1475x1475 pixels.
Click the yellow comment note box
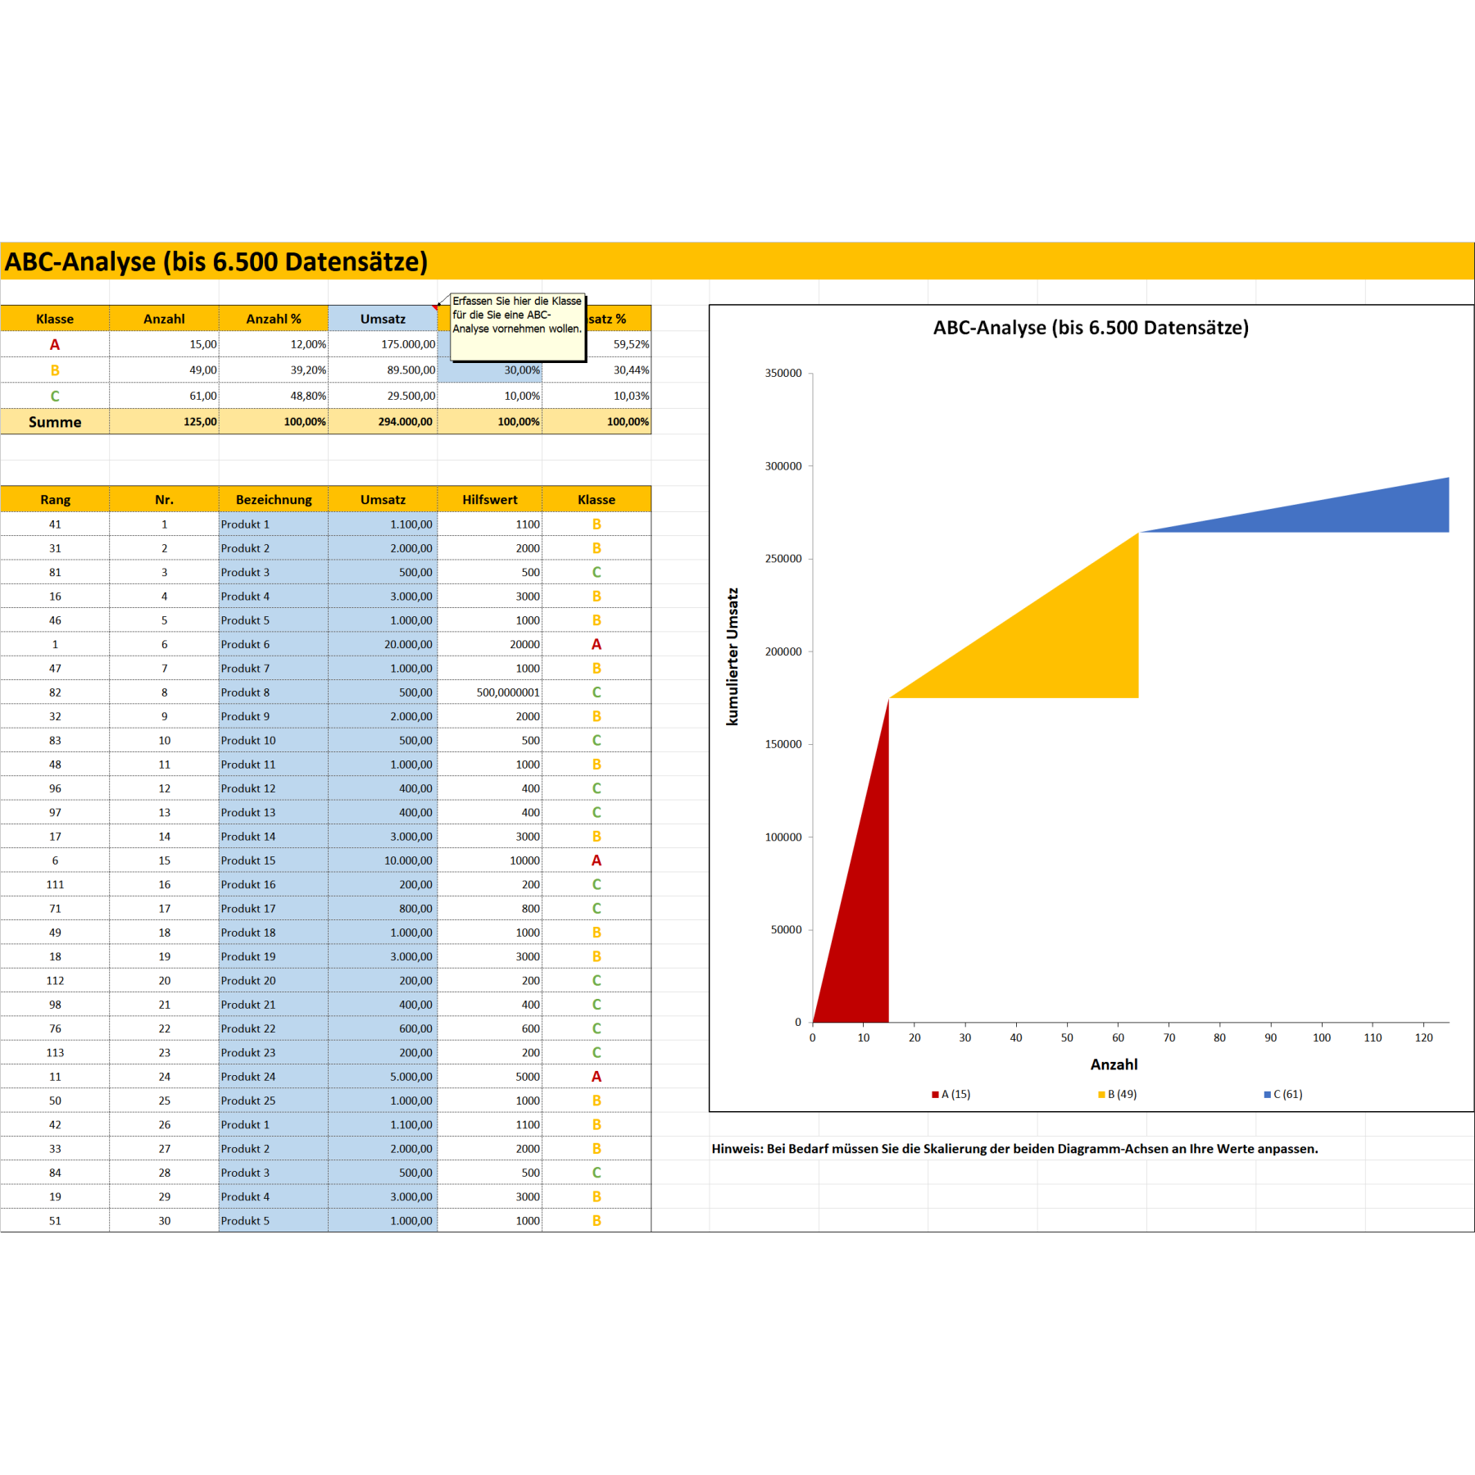[x=518, y=328]
